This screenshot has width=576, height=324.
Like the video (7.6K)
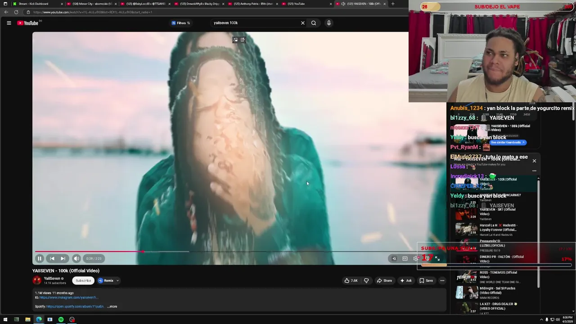click(x=351, y=280)
